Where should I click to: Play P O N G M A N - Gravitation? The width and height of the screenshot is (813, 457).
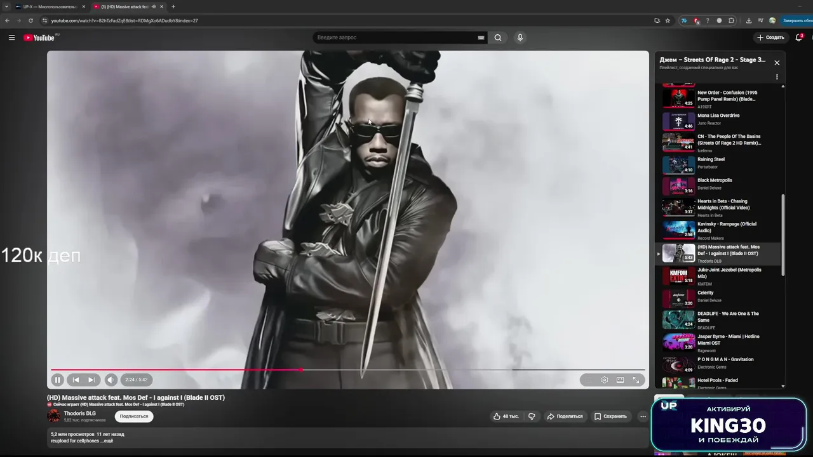[719, 364]
